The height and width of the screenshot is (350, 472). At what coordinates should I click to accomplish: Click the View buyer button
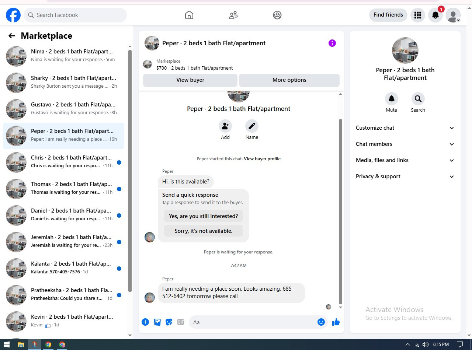tap(190, 80)
